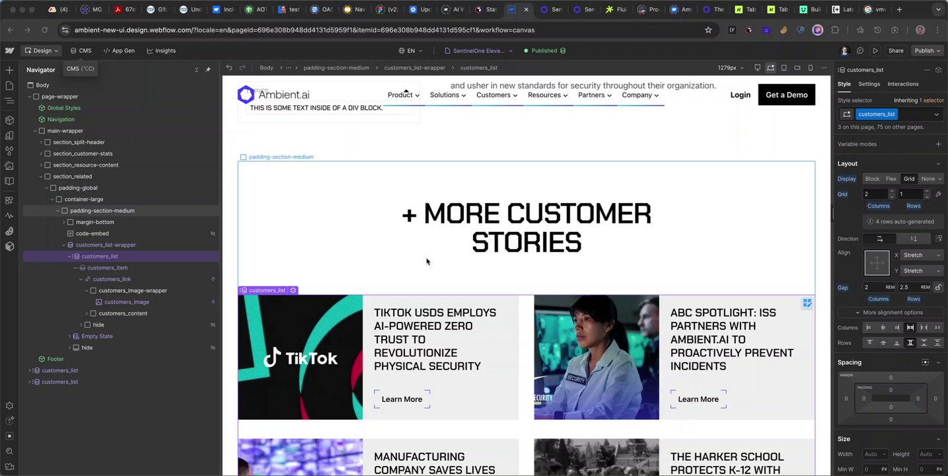Select the mobile portrait breakpoint icon
The image size is (948, 476).
click(x=811, y=67)
